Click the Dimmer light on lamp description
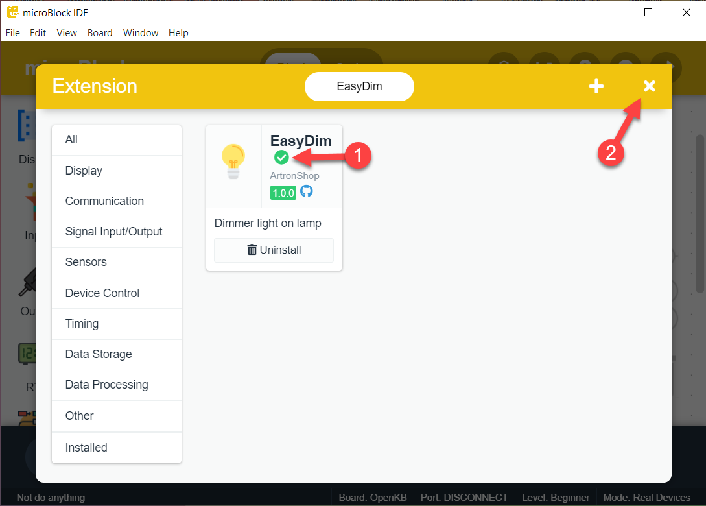Viewport: 706px width, 506px height. 268,224
